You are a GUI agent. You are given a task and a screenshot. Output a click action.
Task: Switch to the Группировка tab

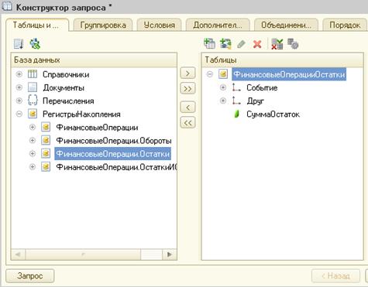(x=103, y=25)
